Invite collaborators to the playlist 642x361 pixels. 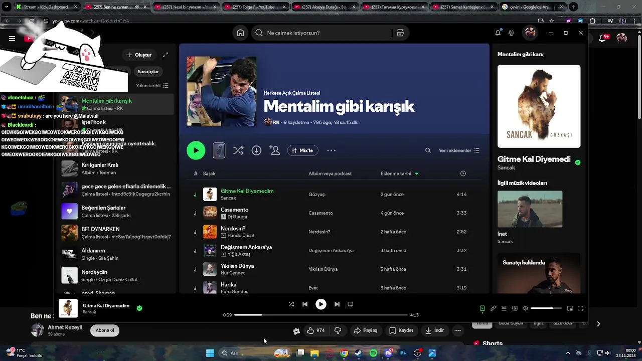pos(274,150)
